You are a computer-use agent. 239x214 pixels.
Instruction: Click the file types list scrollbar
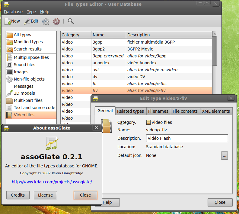215,51
